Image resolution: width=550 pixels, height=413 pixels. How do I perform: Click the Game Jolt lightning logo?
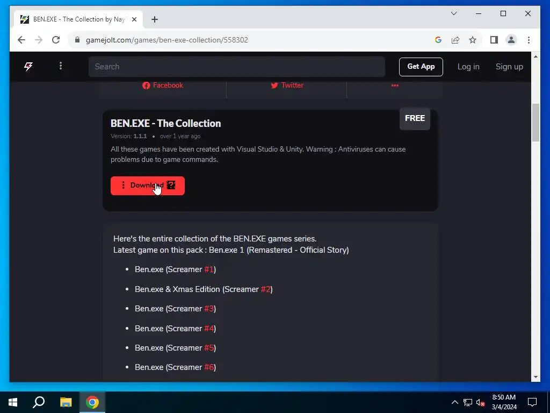tap(28, 66)
